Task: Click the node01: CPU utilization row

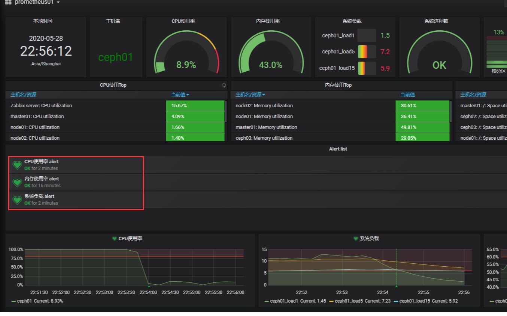Action: point(115,127)
